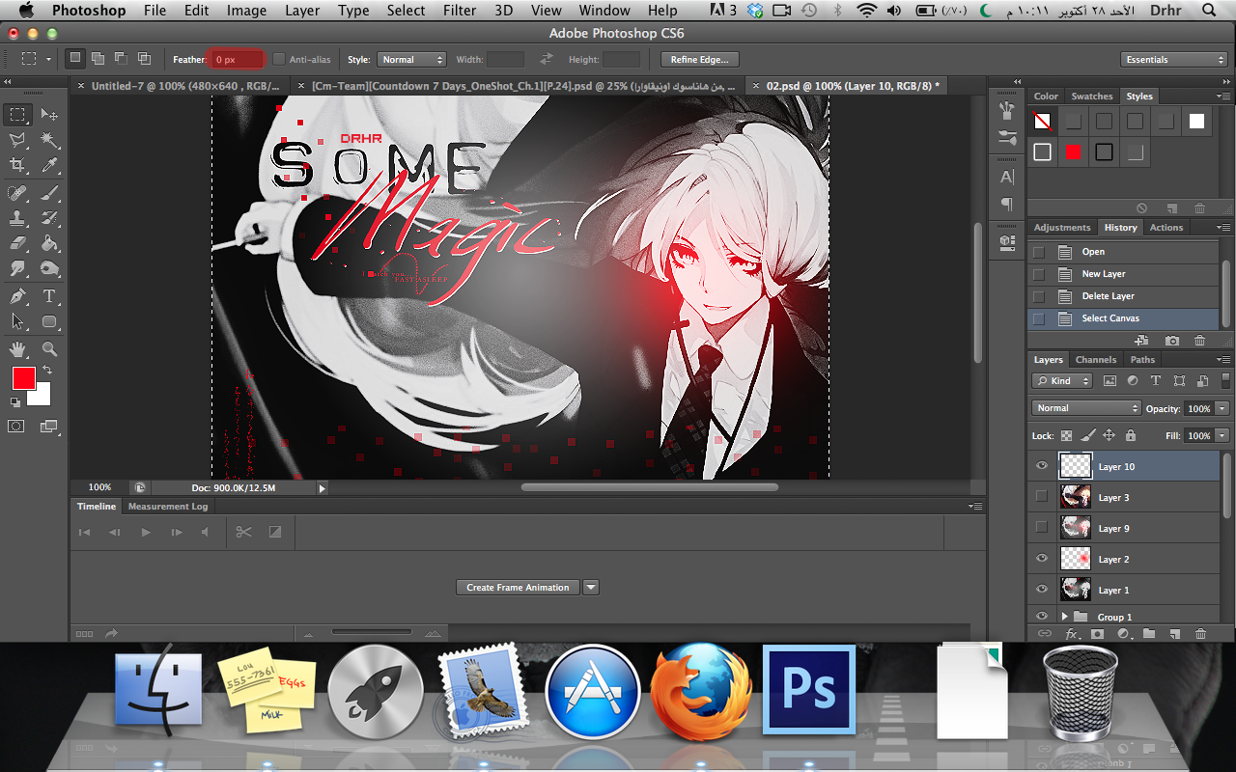Toggle lock transparent pixels

click(x=1066, y=435)
